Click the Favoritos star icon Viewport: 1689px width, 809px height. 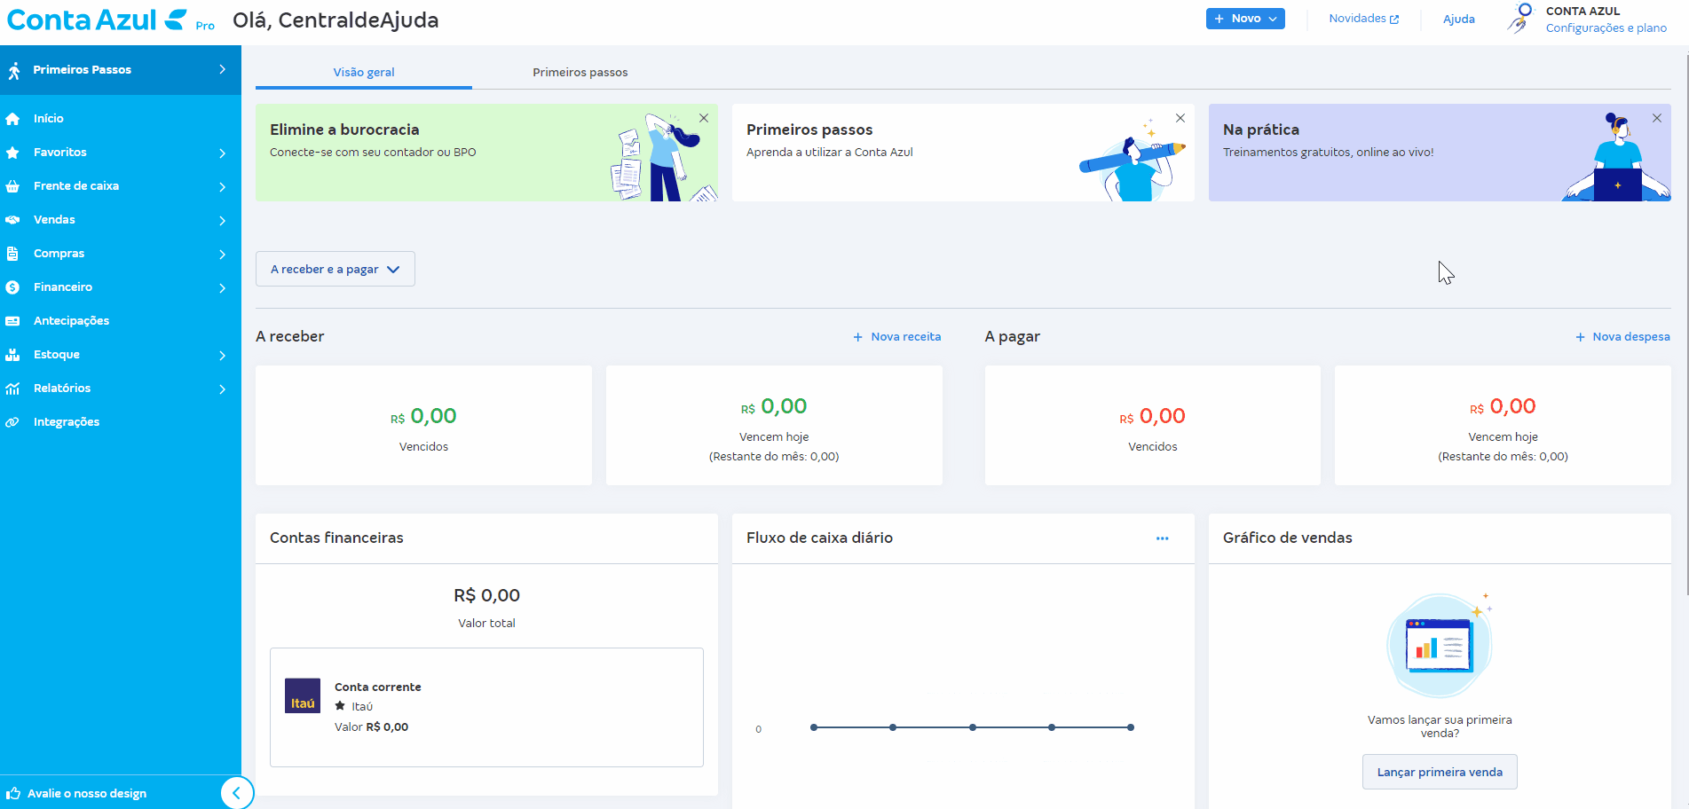pos(12,153)
